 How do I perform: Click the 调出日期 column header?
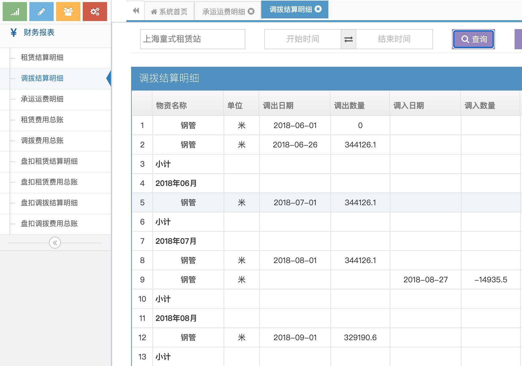[x=278, y=106]
